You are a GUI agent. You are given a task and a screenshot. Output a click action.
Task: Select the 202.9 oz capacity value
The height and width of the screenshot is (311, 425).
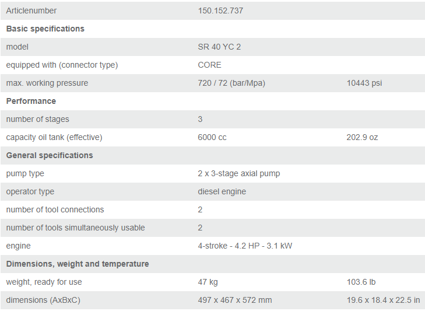click(x=362, y=137)
